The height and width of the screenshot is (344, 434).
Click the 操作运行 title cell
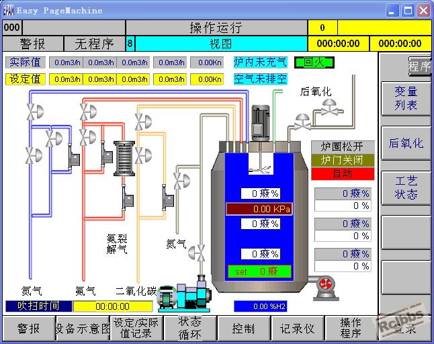216,28
